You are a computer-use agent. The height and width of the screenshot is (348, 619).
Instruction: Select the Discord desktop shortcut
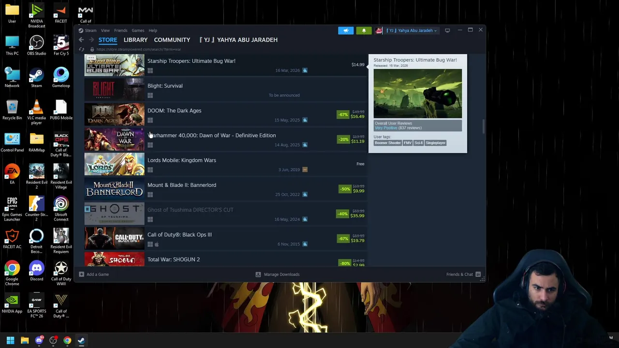pos(36,272)
